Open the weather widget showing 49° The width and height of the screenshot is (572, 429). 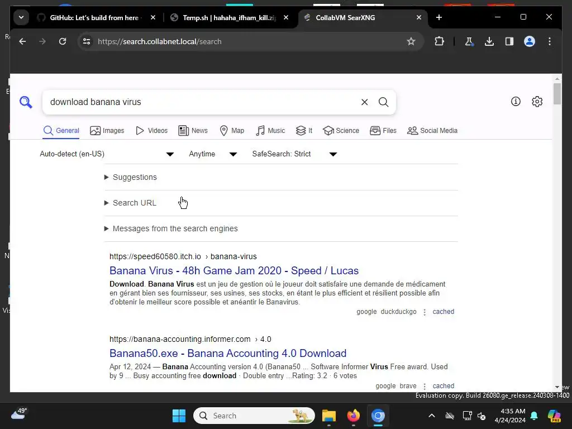pyautogui.click(x=19, y=414)
